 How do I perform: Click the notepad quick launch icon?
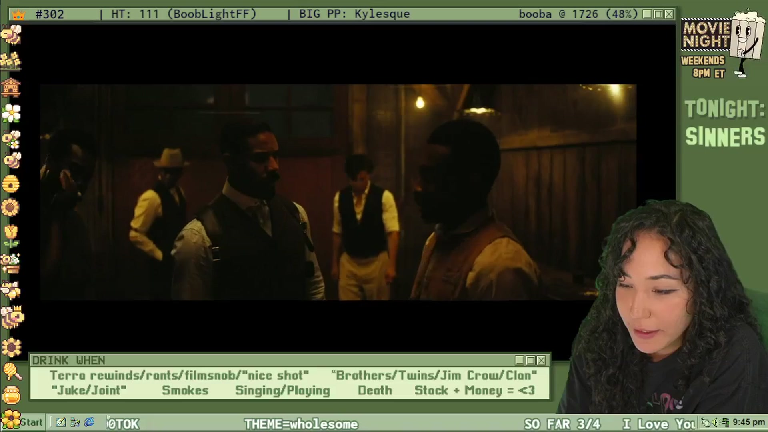[61, 422]
